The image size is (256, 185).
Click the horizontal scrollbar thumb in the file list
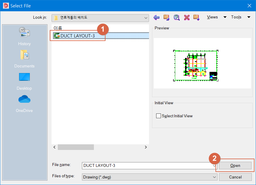click(76, 147)
